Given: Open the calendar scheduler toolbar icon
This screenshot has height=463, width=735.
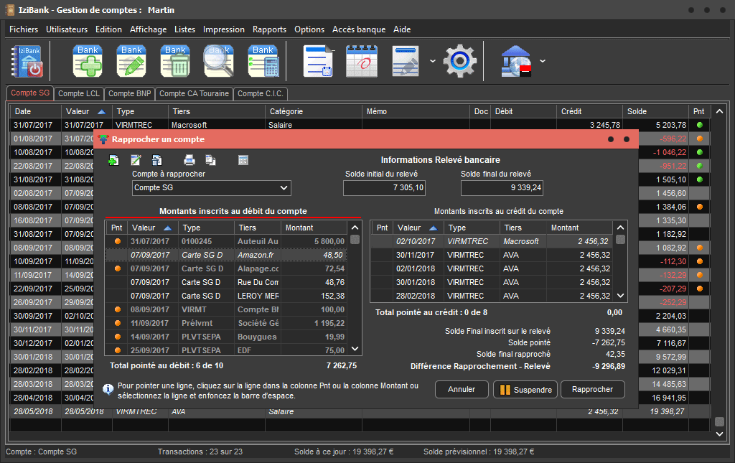Looking at the screenshot, I should [361, 61].
